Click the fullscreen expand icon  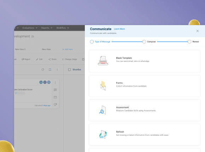click(x=50, y=70)
